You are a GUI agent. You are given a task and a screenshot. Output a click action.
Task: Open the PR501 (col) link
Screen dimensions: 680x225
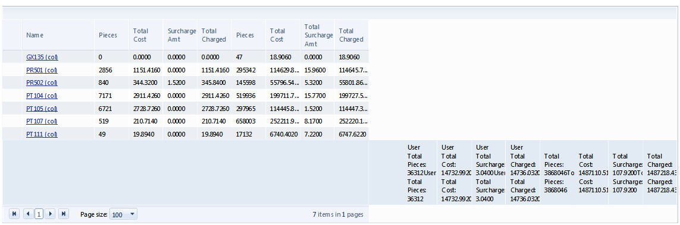click(42, 69)
